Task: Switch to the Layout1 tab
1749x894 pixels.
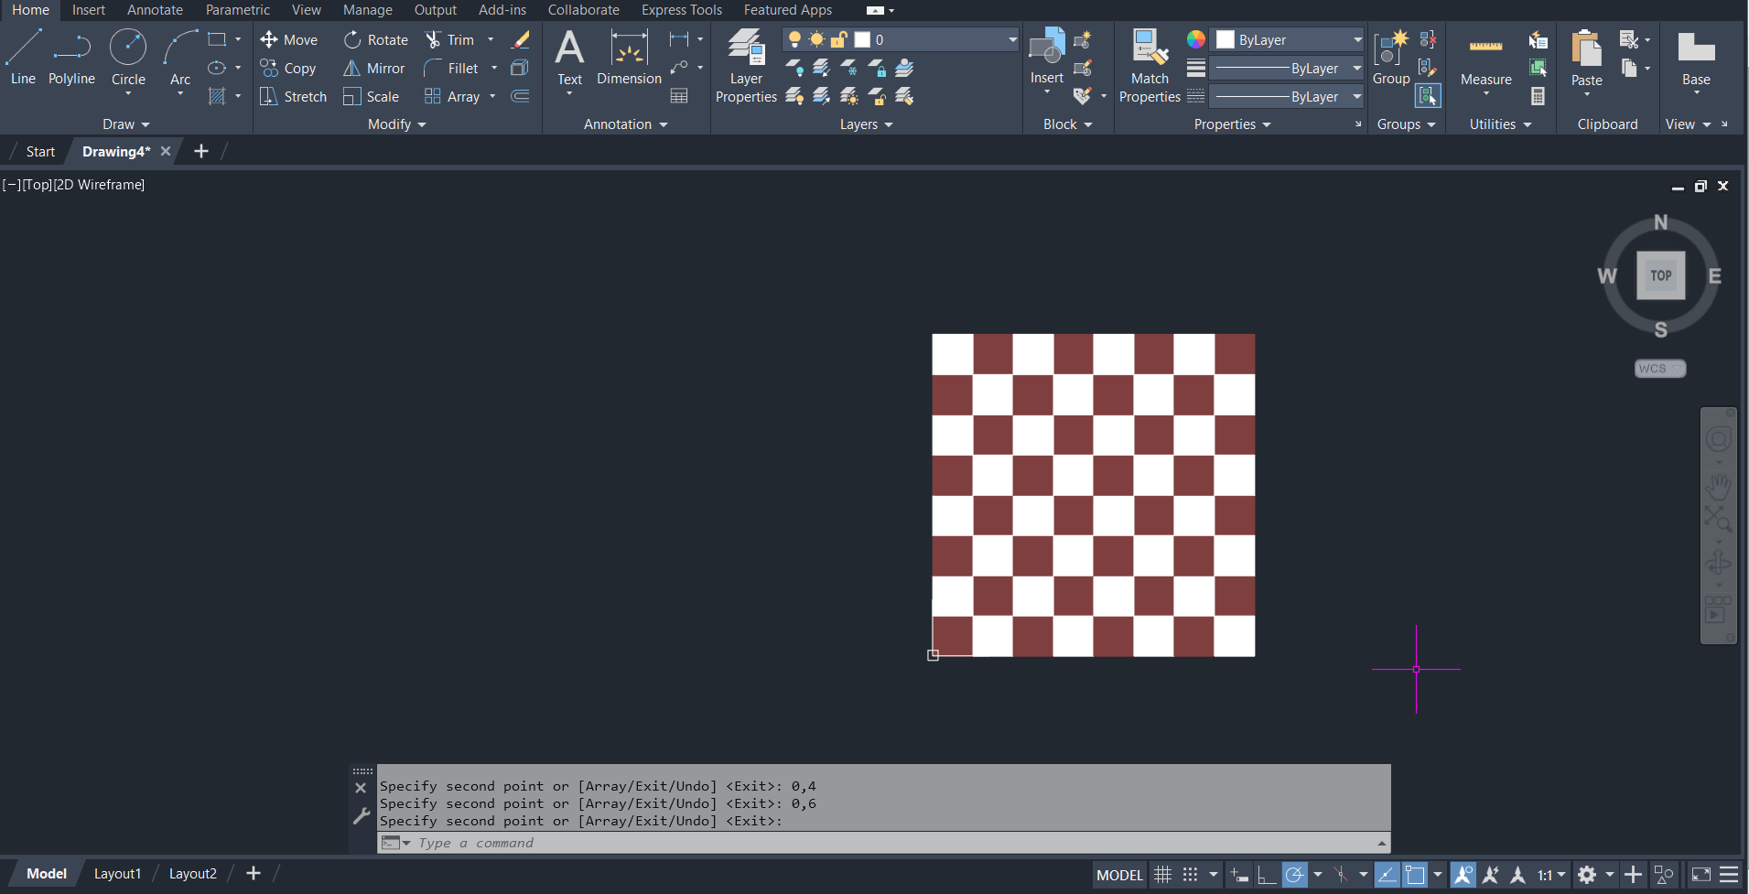Action: 117,874
